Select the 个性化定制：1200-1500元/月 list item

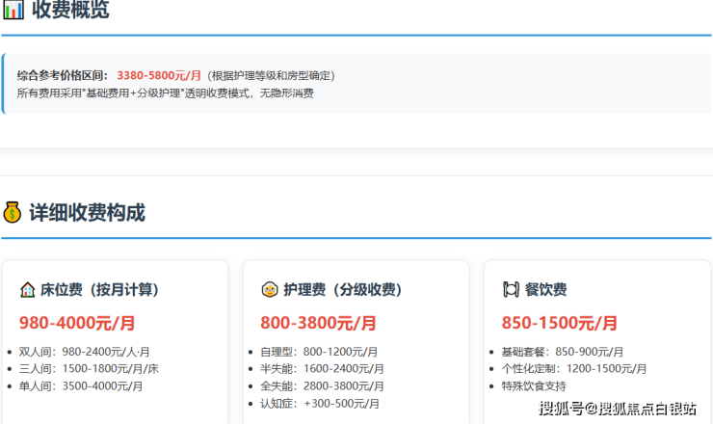pyautogui.click(x=573, y=368)
